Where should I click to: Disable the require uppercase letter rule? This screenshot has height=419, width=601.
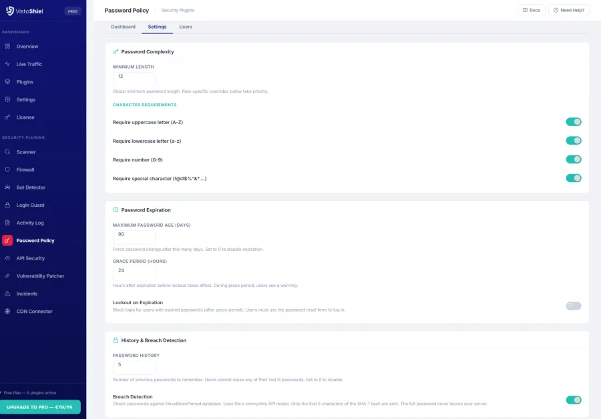pos(573,121)
